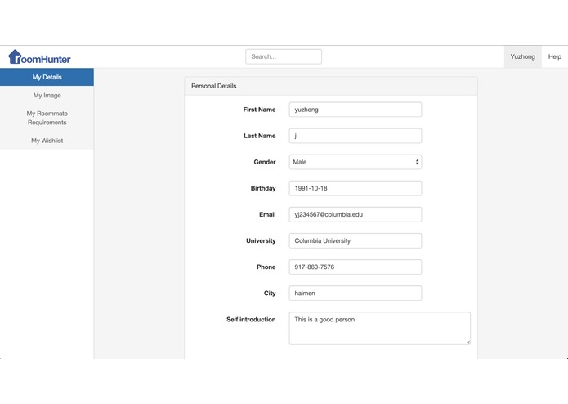Edit the Birthday field
The height and width of the screenshot is (404, 568).
coord(355,188)
